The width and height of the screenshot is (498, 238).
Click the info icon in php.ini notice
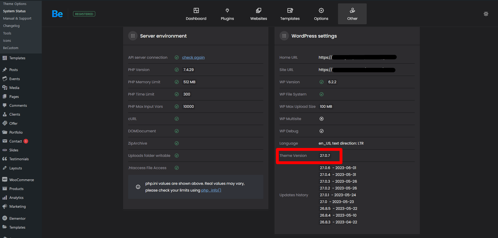[x=138, y=187]
